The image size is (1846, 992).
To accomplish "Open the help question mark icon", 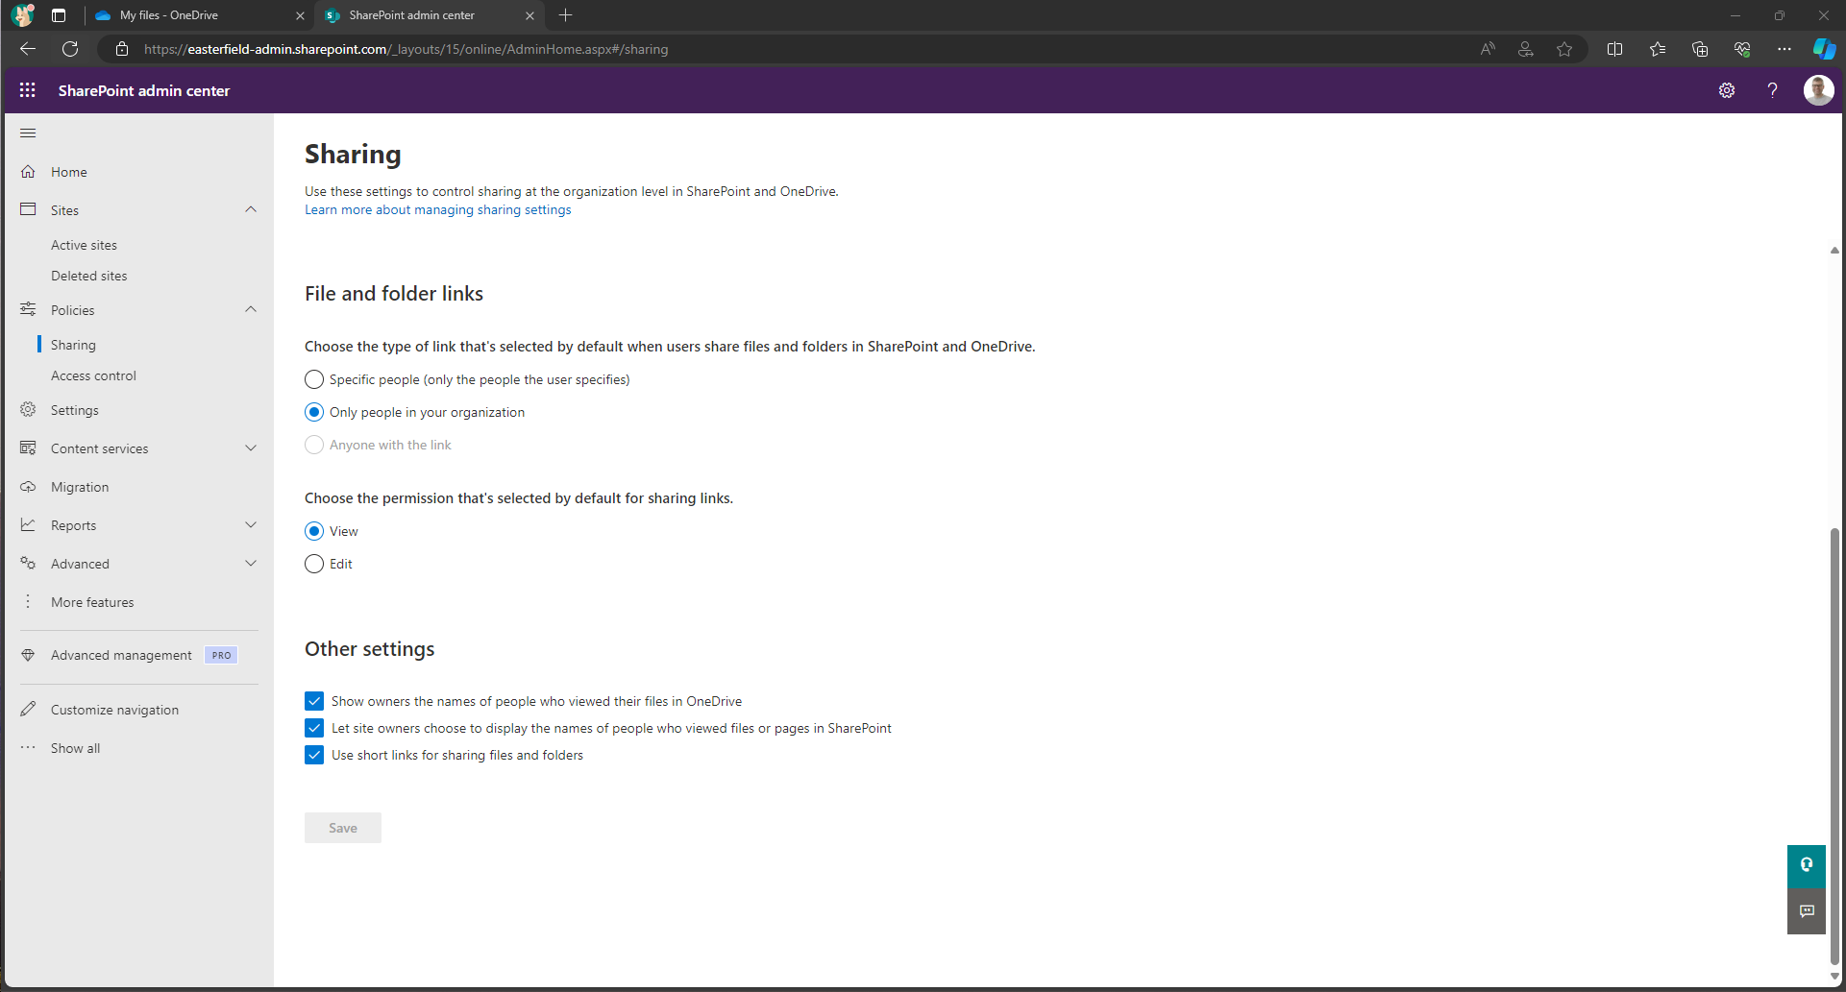I will tap(1772, 90).
